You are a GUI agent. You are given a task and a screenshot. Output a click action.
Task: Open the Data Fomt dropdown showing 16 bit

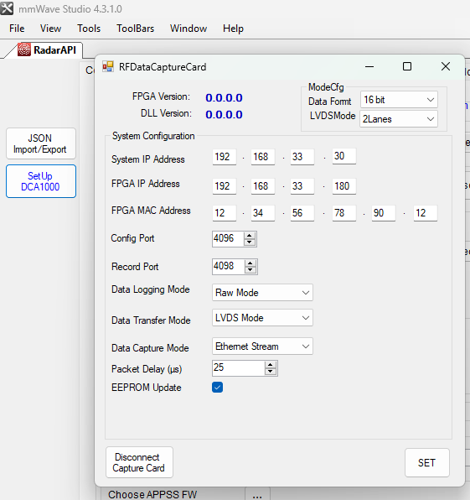click(399, 100)
